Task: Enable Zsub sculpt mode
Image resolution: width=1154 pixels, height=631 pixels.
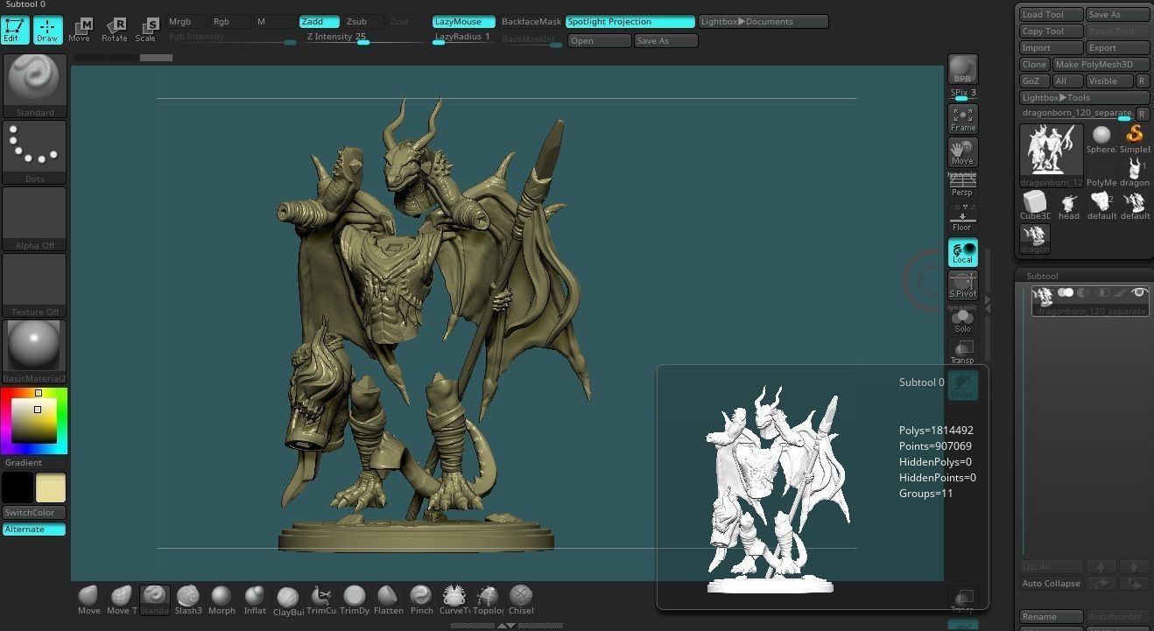Action: [363, 21]
